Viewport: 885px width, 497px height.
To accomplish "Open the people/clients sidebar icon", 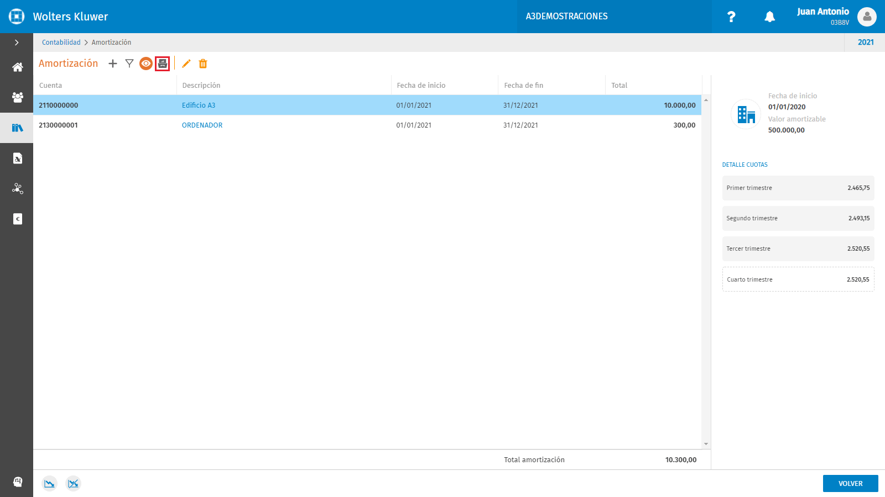I will 17,98.
